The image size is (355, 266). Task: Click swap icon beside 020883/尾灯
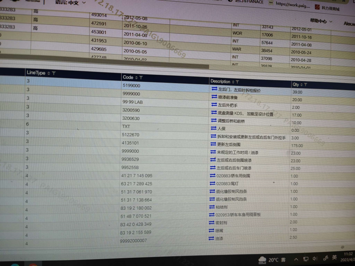pyautogui.click(x=212, y=183)
